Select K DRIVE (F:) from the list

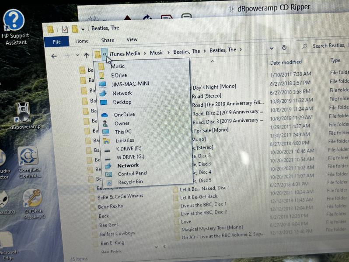[x=129, y=149]
